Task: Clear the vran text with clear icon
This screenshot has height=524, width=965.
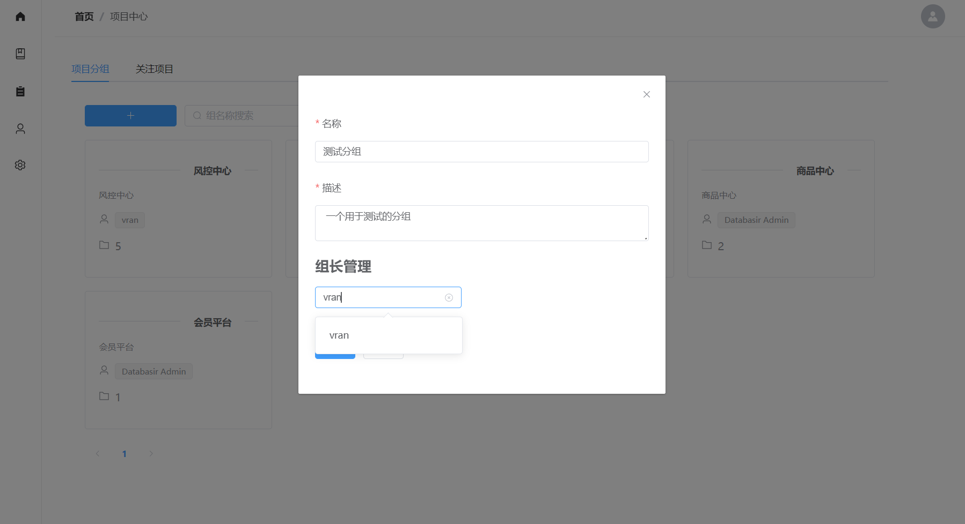Action: coord(449,298)
